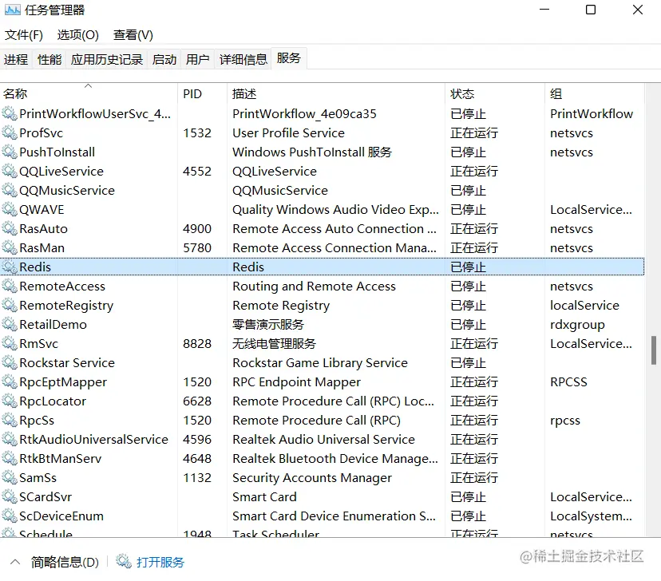The image size is (661, 581).
Task: Click PID 8828 cell
Action: [x=197, y=343]
